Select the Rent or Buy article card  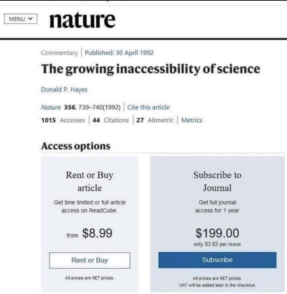pos(90,224)
